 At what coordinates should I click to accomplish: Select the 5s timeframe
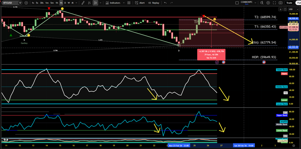pyautogui.click(x=37, y=3)
